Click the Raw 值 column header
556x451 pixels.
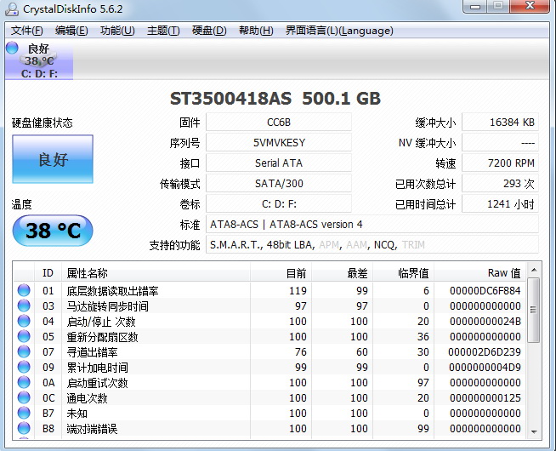tap(480, 273)
